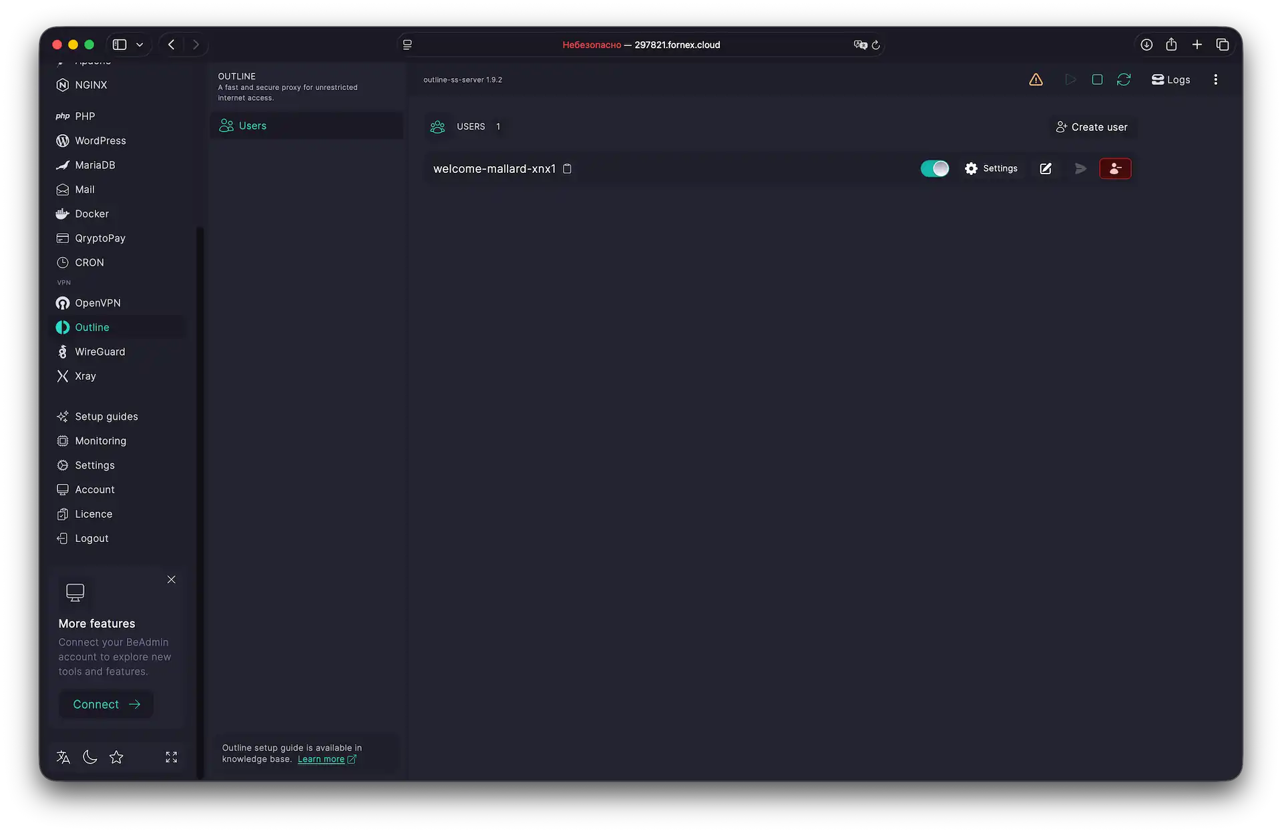Open the three-dot server options menu
The height and width of the screenshot is (833, 1282).
[1215, 79]
